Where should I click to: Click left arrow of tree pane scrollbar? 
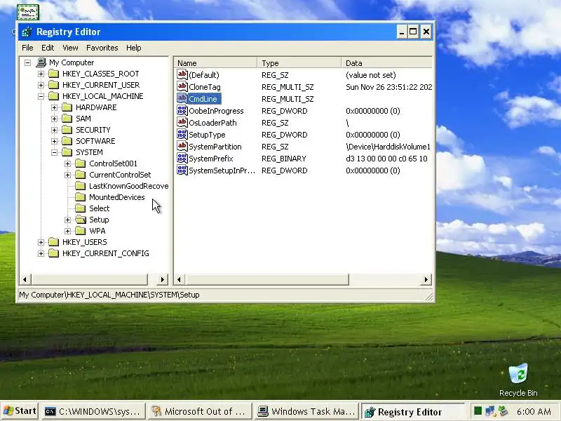click(x=25, y=279)
